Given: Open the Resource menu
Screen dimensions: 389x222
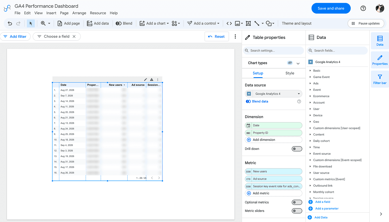Looking at the screenshot, I should (98, 13).
